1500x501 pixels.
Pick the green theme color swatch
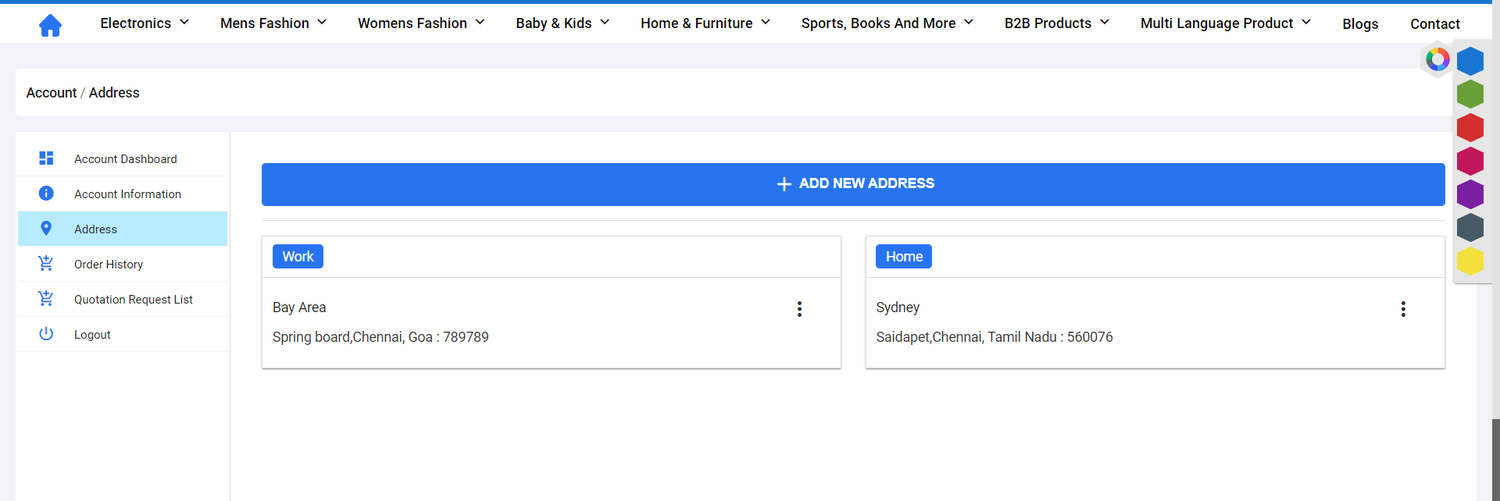coord(1470,94)
